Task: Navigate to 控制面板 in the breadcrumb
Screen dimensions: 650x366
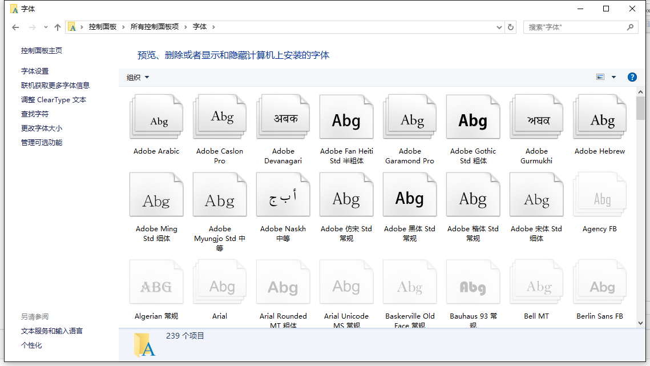Action: coord(102,27)
